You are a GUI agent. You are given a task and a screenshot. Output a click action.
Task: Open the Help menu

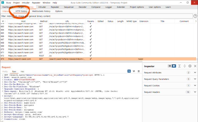click(x=55, y=3)
